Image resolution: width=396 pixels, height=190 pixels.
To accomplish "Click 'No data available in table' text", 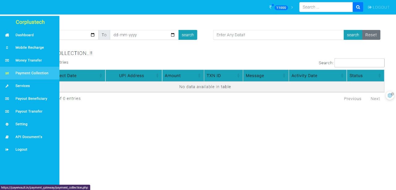I will (x=205, y=87).
